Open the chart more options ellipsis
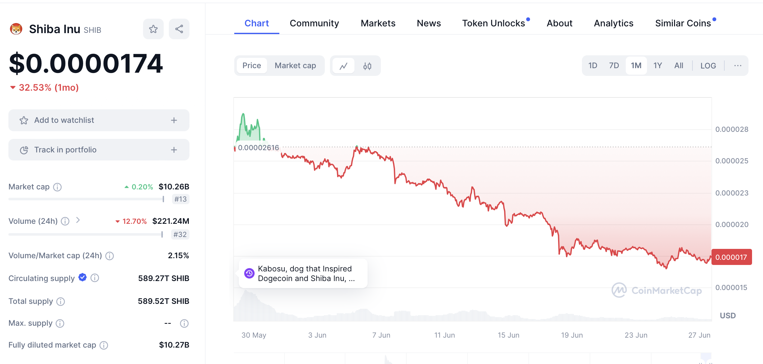 pyautogui.click(x=738, y=66)
